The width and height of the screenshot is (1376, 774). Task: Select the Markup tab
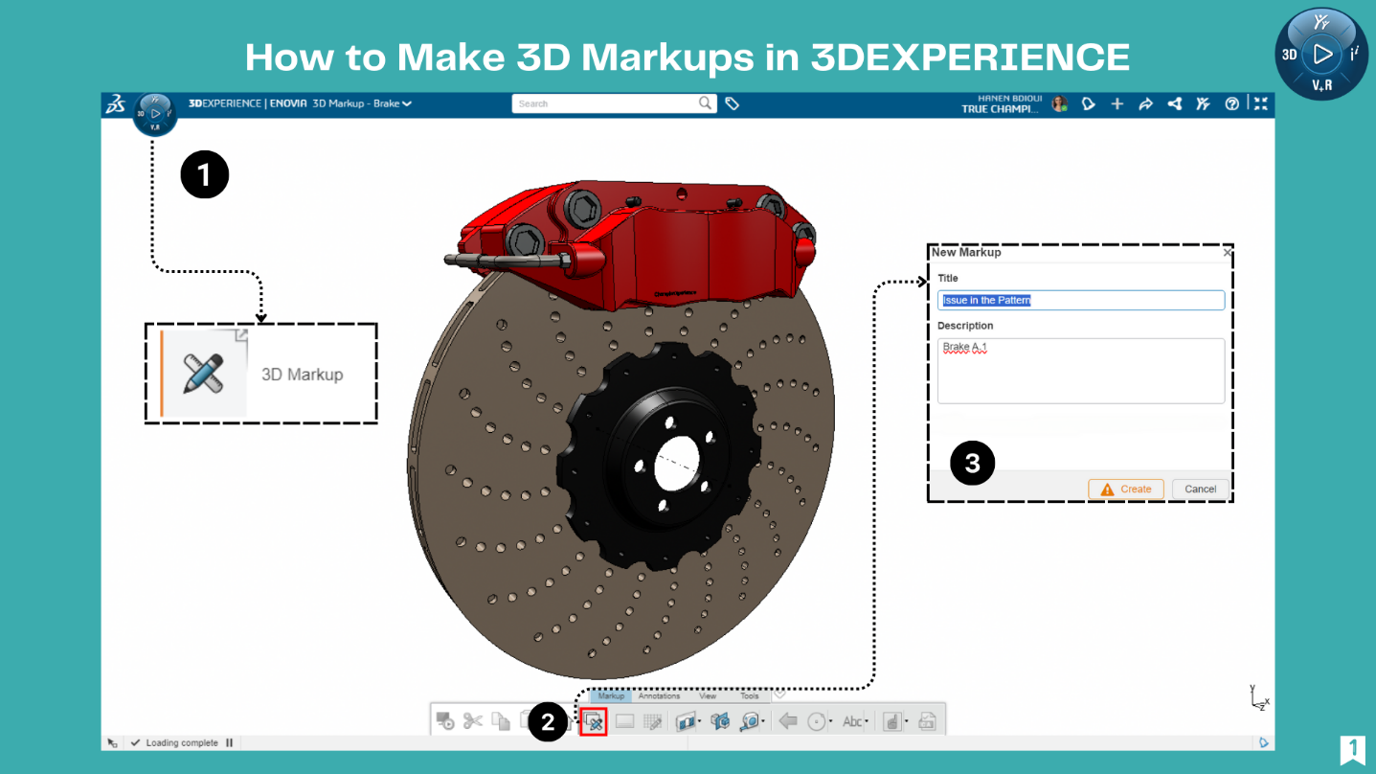tap(611, 696)
